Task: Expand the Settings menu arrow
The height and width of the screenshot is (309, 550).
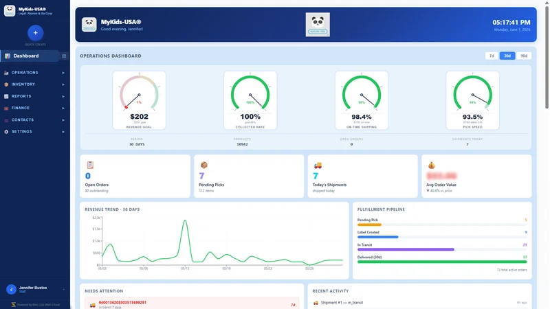Action: click(x=63, y=132)
